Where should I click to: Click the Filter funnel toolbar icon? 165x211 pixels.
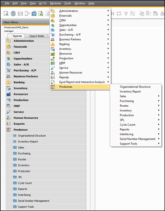point(126,14)
